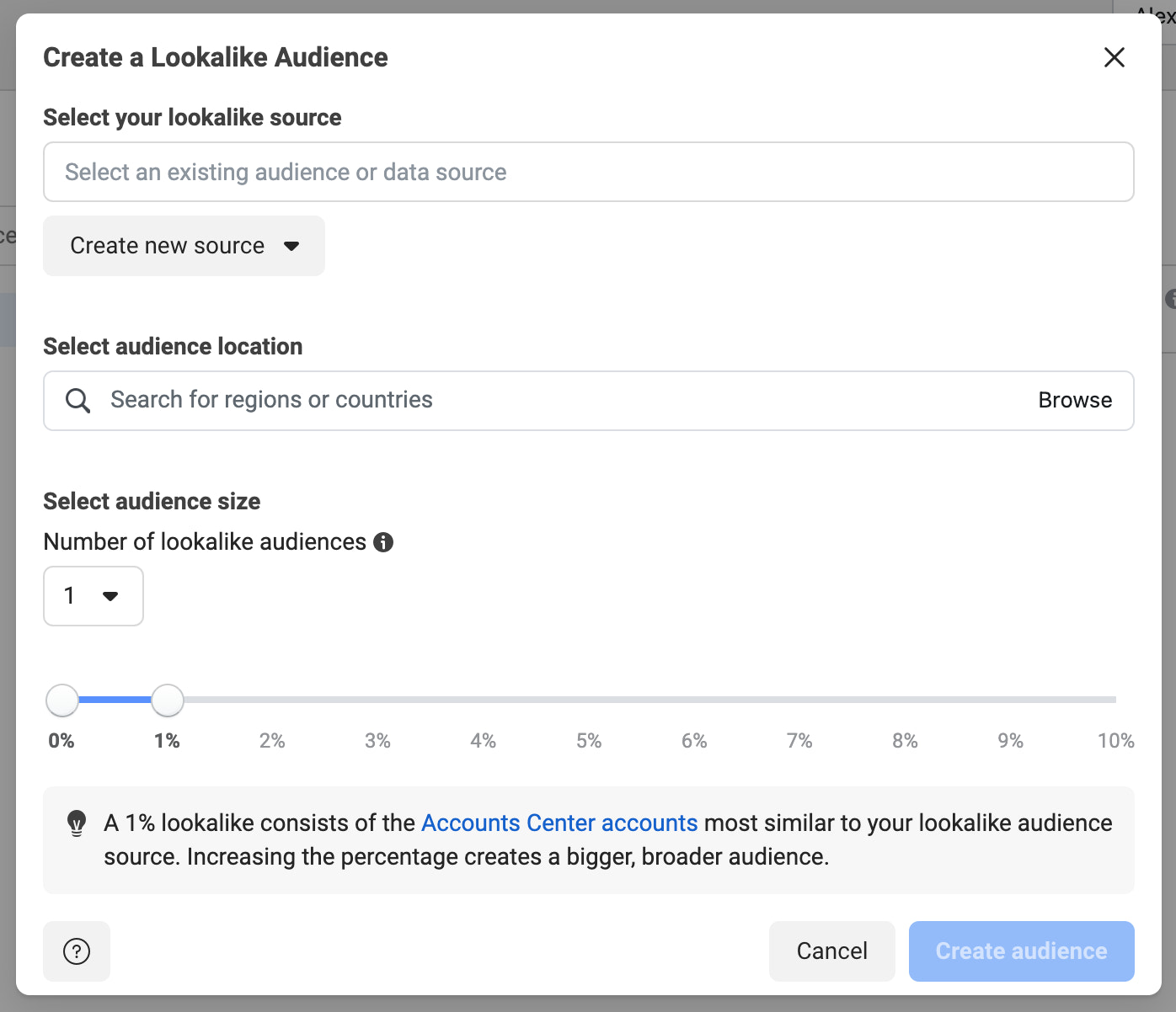Screen dimensions: 1176x1012
Task: Click the Create audience button
Action: 1021,951
